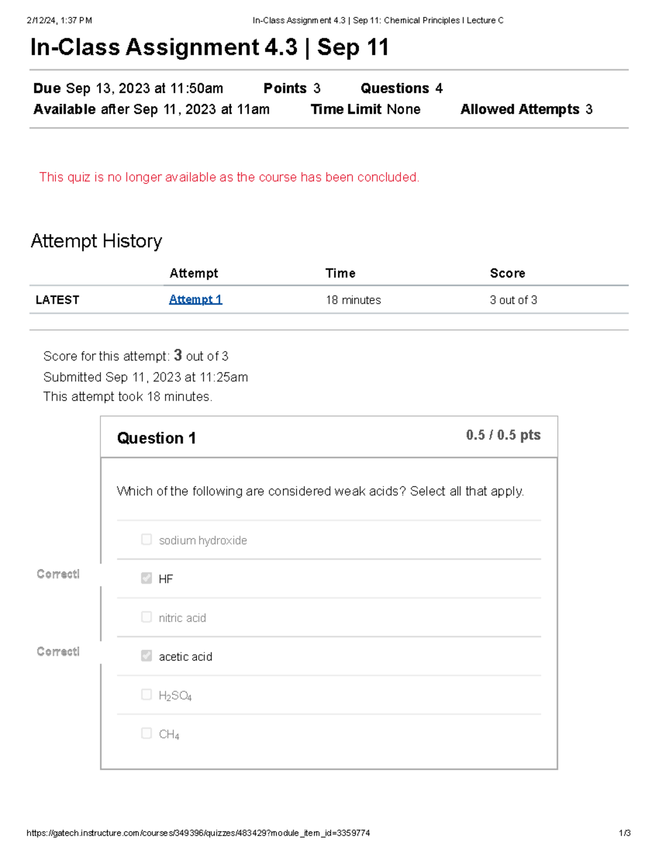Click the 1/3 page number indicator
The height and width of the screenshot is (853, 659).
pos(624,833)
